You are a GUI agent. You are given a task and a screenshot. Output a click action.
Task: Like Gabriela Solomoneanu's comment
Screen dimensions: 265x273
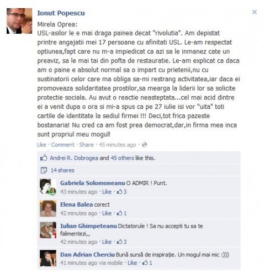(107, 192)
